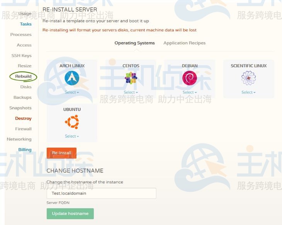282x225 pixels.
Task: Open Snapshots in the sidebar
Action: [20, 108]
